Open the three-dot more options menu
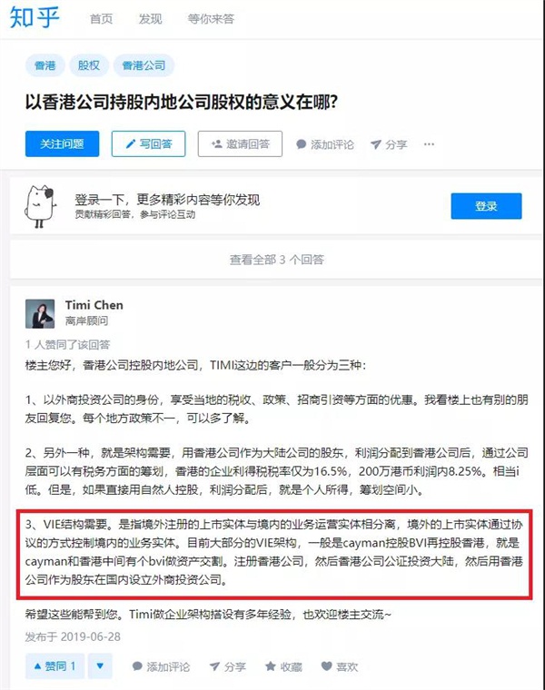Viewport: 545px width, 690px height. pyautogui.click(x=429, y=143)
